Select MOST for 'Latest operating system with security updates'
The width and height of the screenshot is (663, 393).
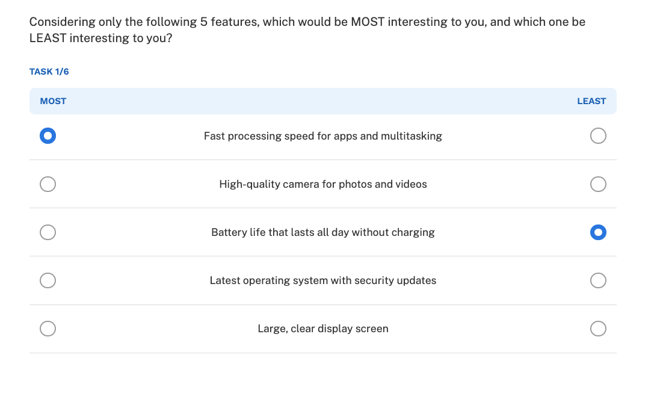[x=48, y=280]
